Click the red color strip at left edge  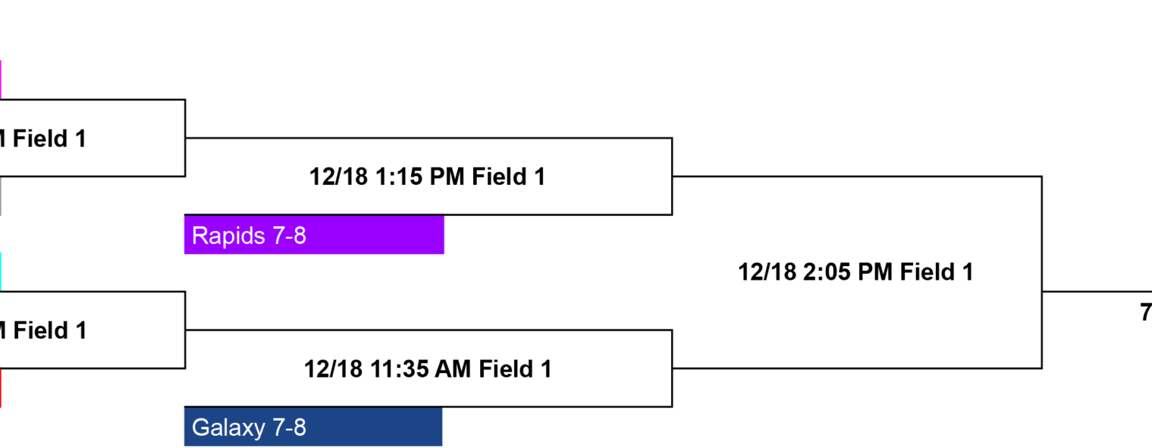point(1,388)
